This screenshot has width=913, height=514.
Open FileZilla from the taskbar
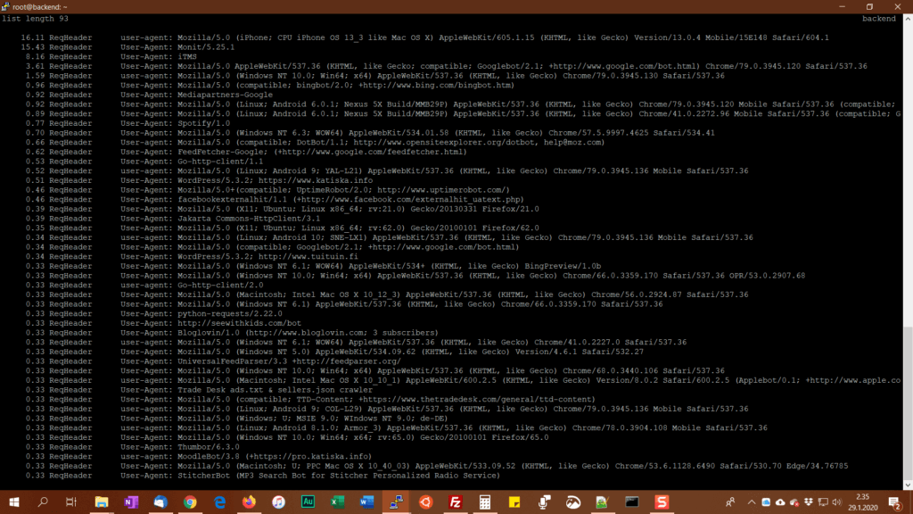tap(455, 502)
